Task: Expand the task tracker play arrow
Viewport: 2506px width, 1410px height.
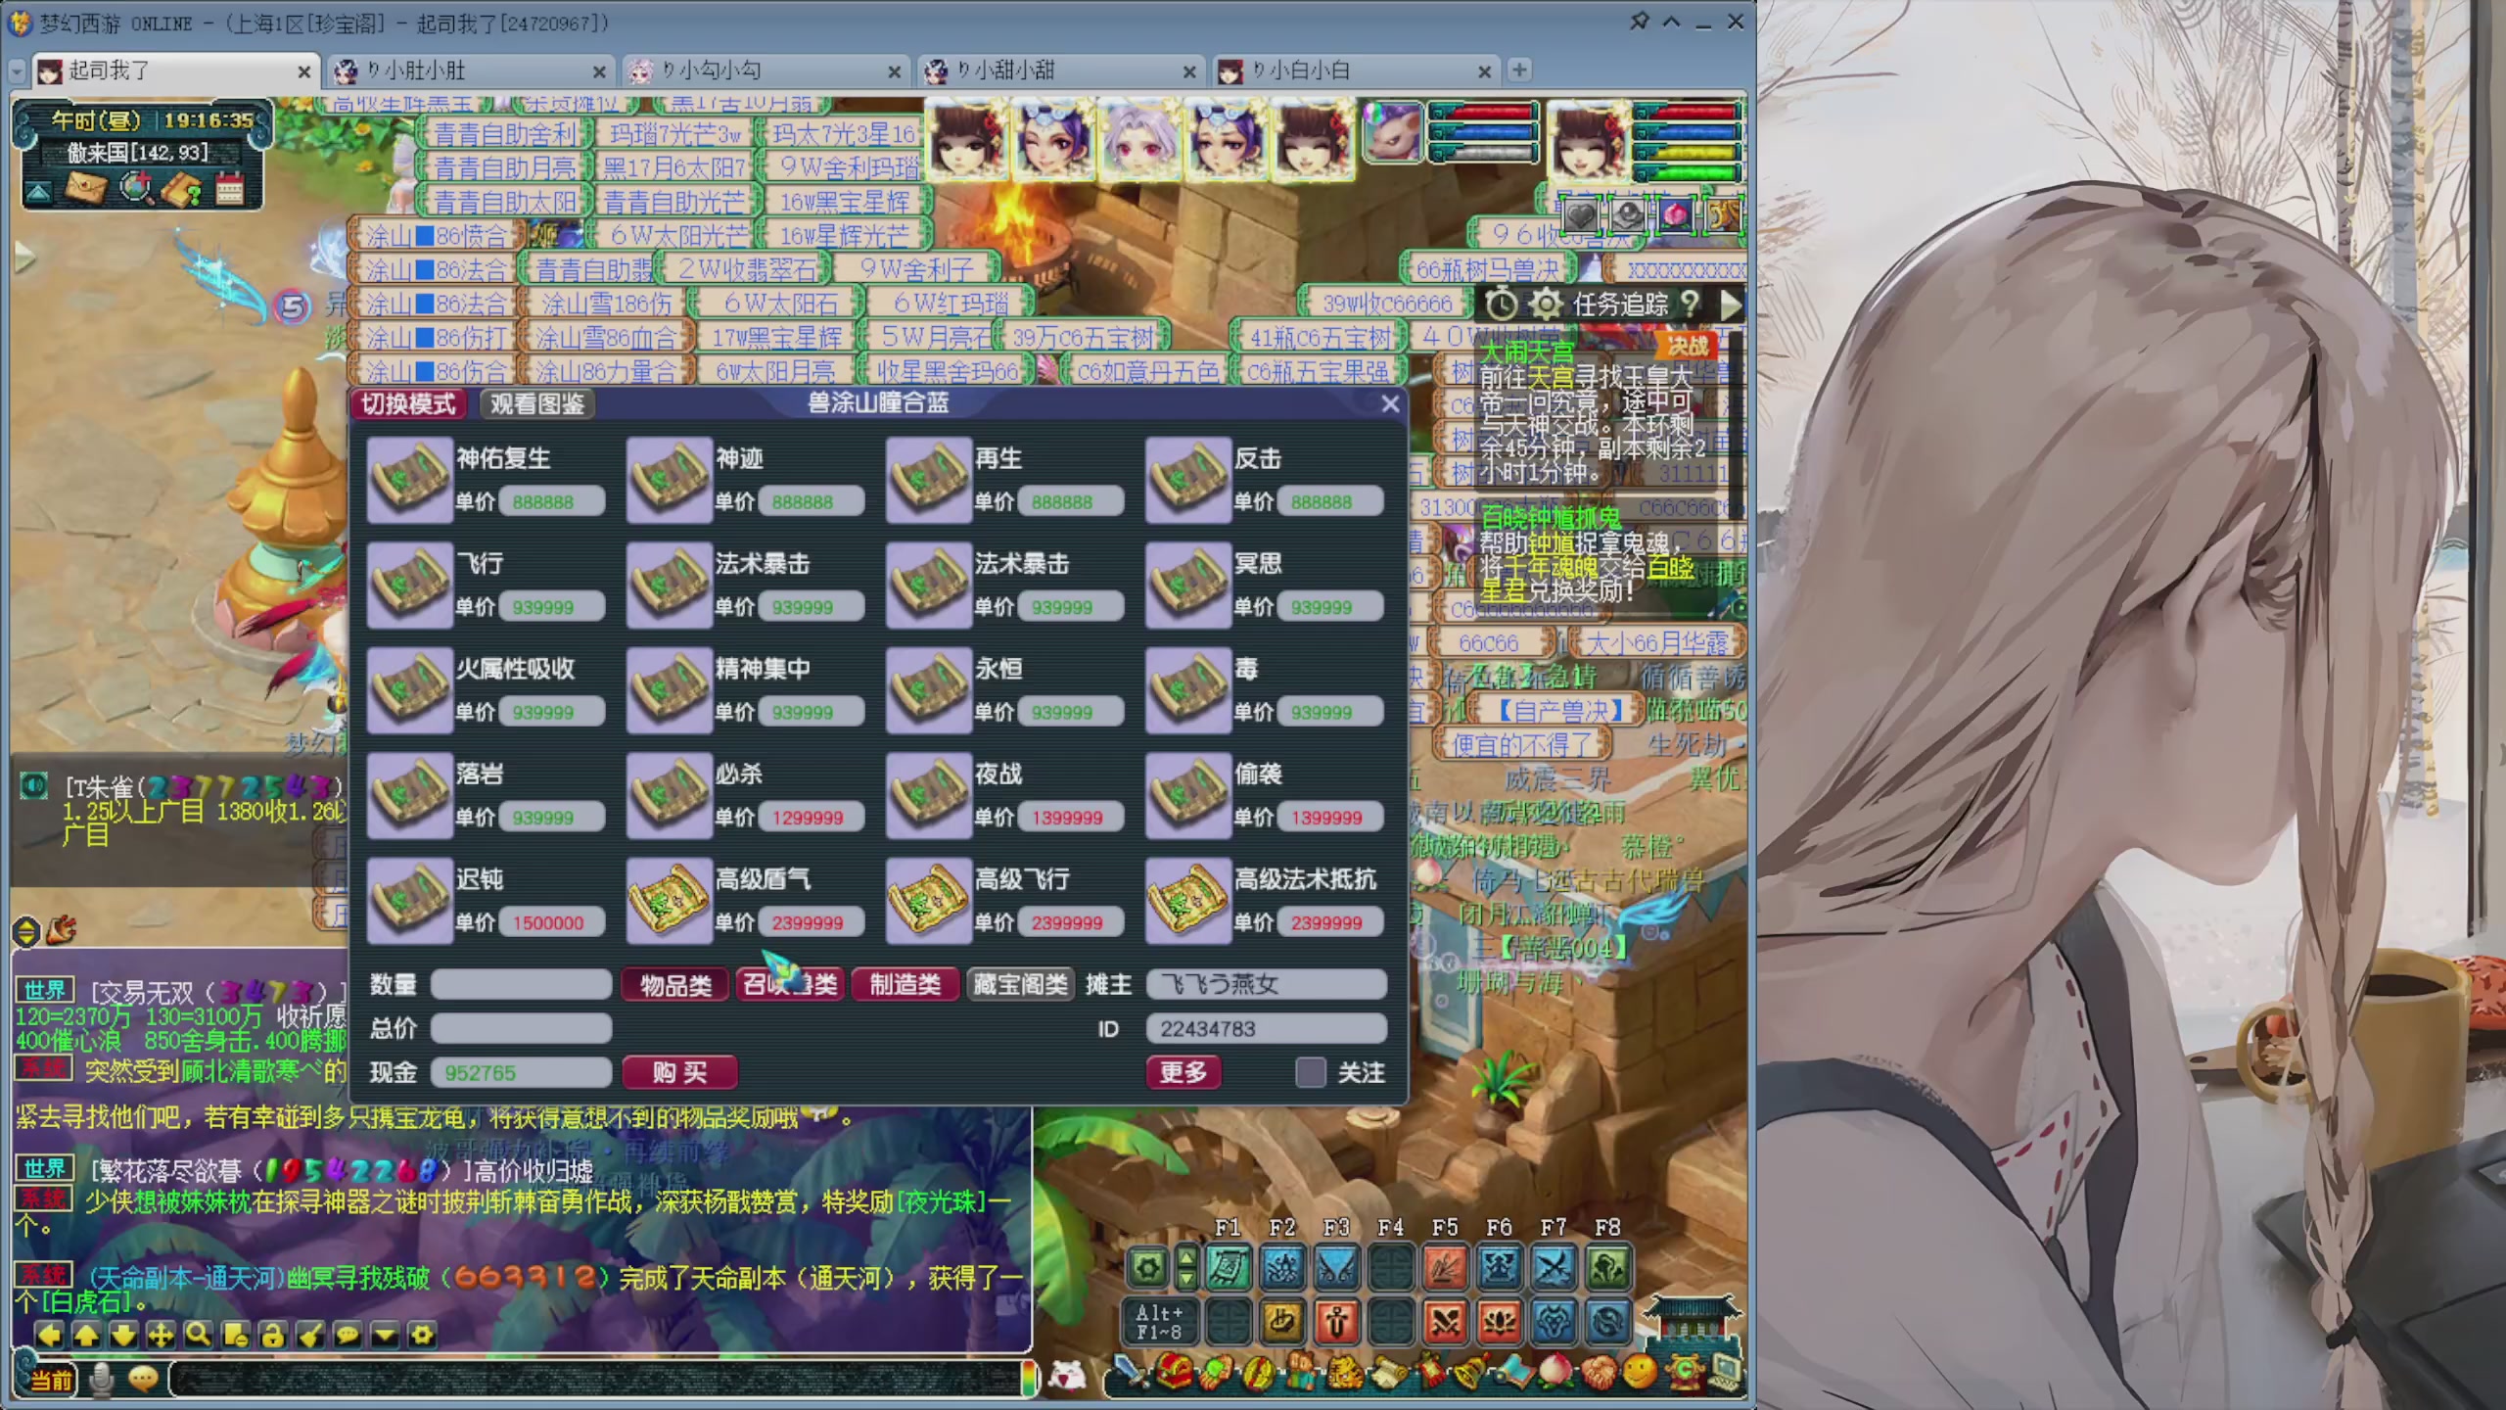Action: coord(1730,305)
